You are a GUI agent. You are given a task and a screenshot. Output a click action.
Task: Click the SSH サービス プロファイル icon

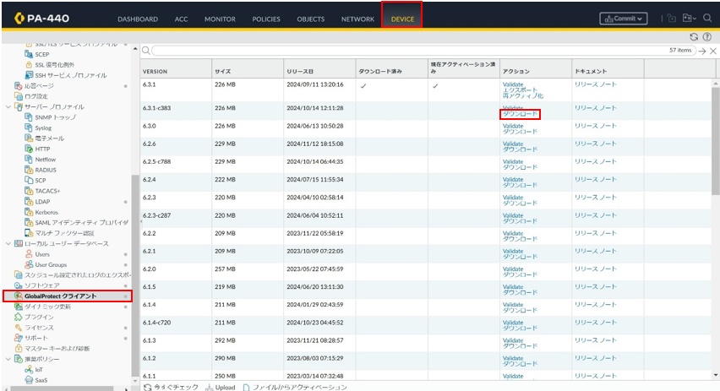pos(29,75)
